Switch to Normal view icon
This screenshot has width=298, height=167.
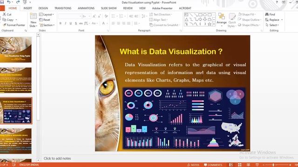[x=231, y=165]
